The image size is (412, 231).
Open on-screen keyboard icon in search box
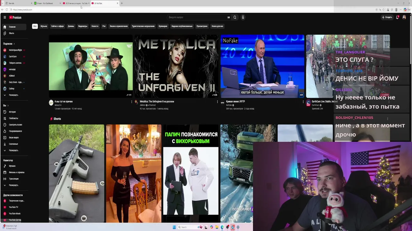[229, 17]
